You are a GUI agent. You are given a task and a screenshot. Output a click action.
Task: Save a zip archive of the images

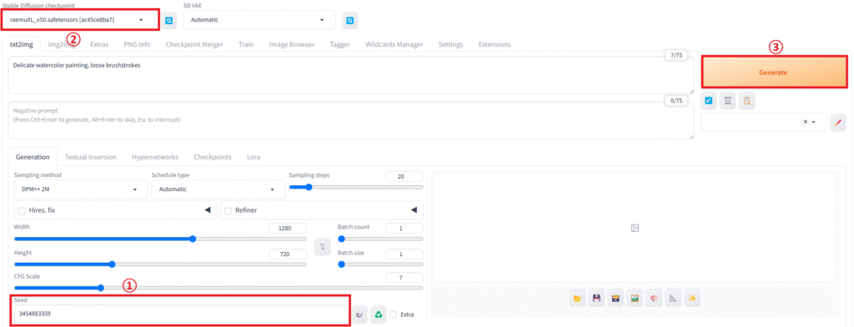(615, 298)
